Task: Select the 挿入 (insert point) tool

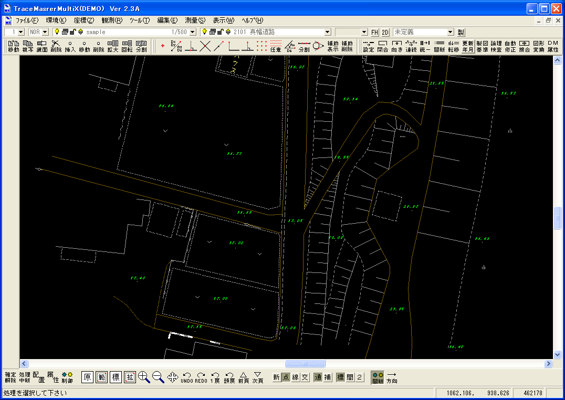Action: pos(70,47)
